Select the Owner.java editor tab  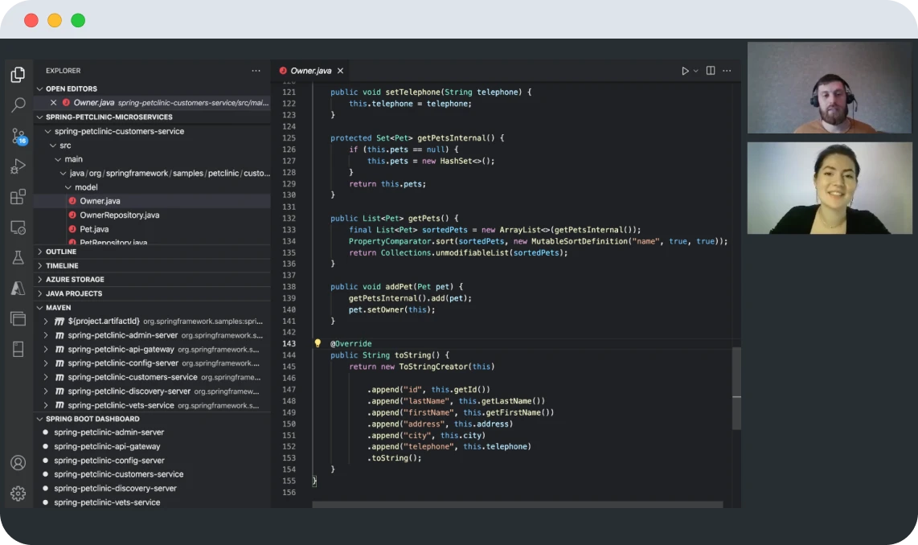(x=310, y=71)
